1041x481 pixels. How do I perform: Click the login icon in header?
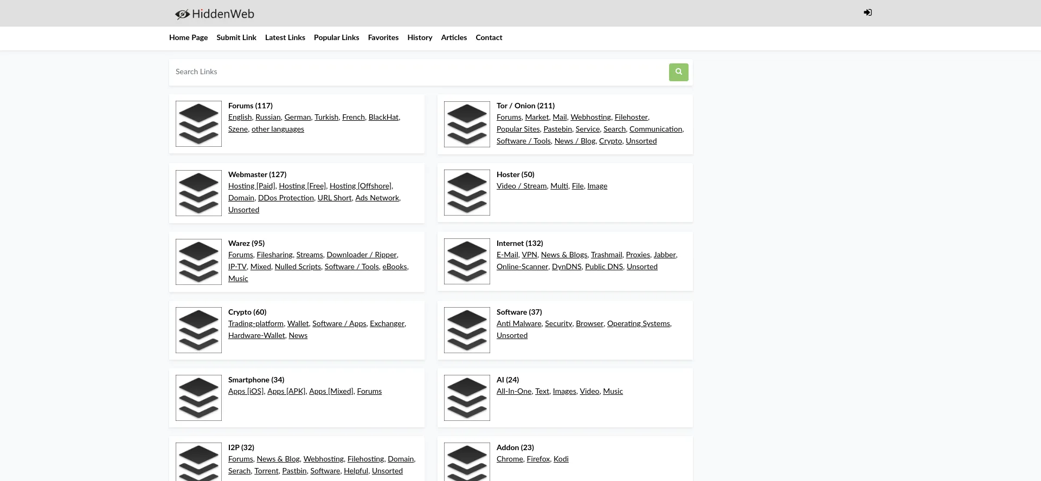868,12
